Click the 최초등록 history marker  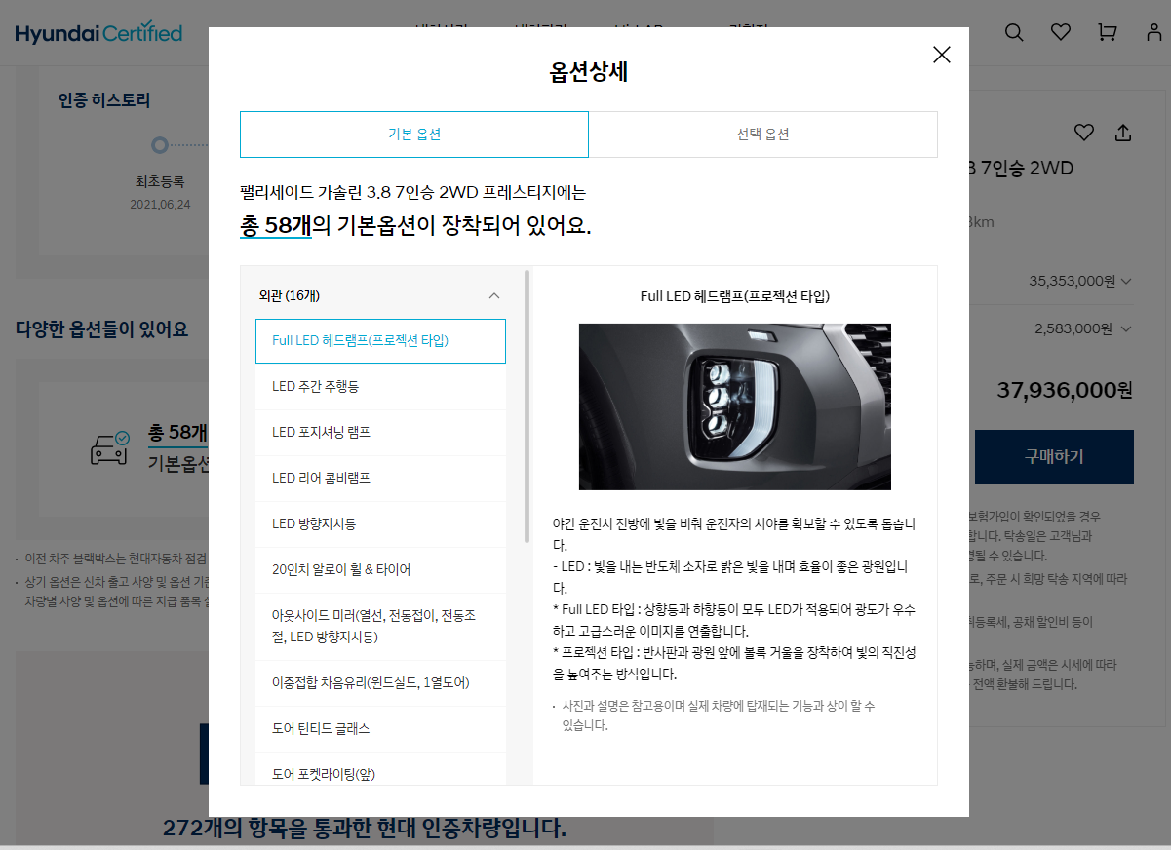pyautogui.click(x=160, y=145)
